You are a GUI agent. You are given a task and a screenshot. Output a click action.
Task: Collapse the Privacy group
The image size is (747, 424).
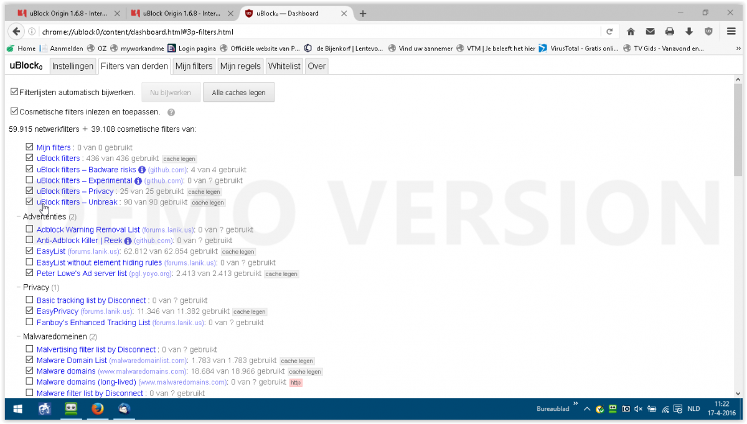pos(36,287)
